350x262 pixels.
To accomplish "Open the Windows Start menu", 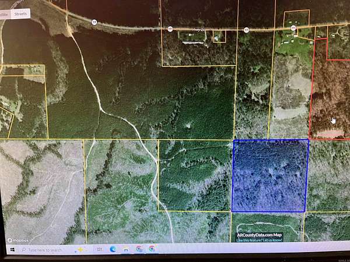I will [12, 250].
